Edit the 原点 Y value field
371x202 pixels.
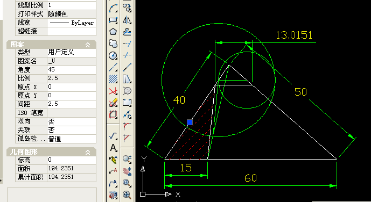pos(72,95)
